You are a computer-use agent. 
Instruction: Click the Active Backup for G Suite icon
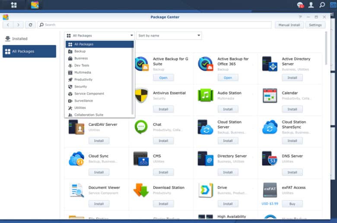(141, 64)
